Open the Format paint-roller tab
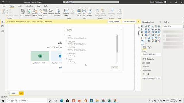 (x=149, y=47)
